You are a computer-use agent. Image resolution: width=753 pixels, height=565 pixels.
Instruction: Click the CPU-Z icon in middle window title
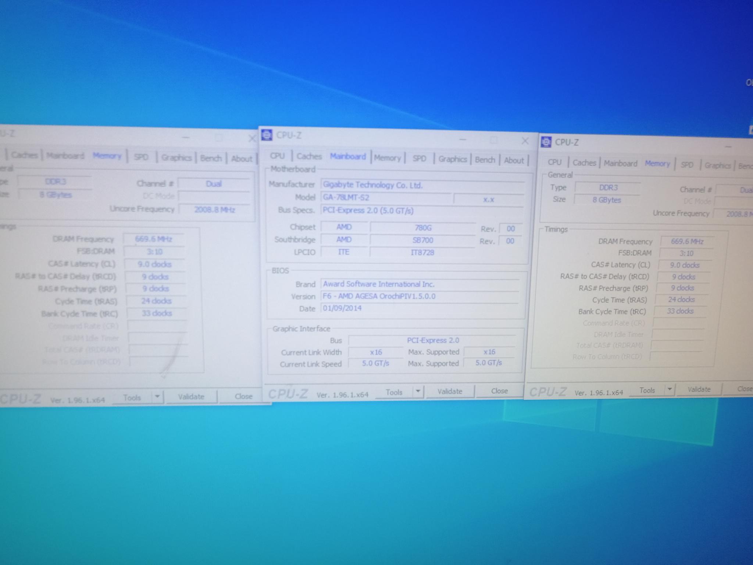coord(267,135)
